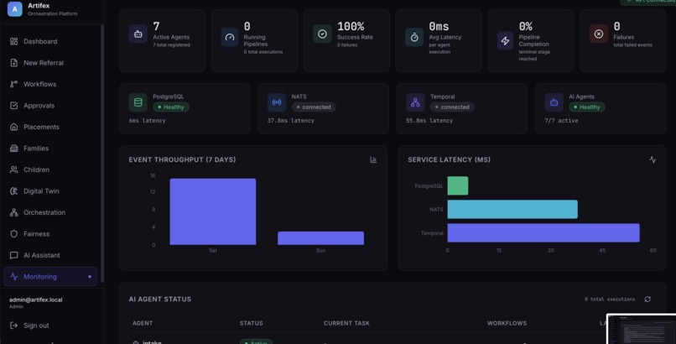Refresh the AI Agent Status table
Viewport: 676px width, 344px height.
647,300
